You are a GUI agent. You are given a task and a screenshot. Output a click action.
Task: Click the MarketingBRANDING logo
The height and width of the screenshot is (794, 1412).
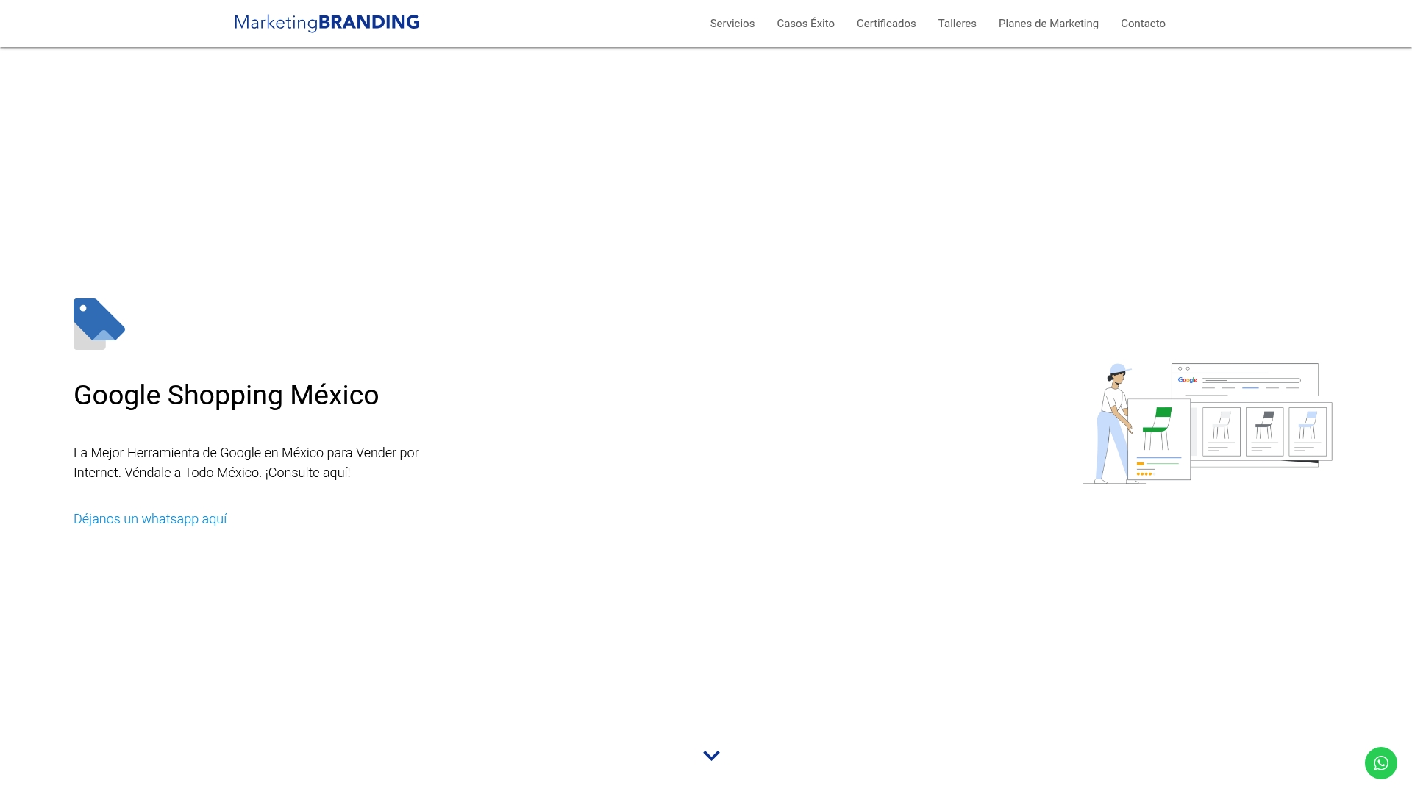pyautogui.click(x=326, y=22)
